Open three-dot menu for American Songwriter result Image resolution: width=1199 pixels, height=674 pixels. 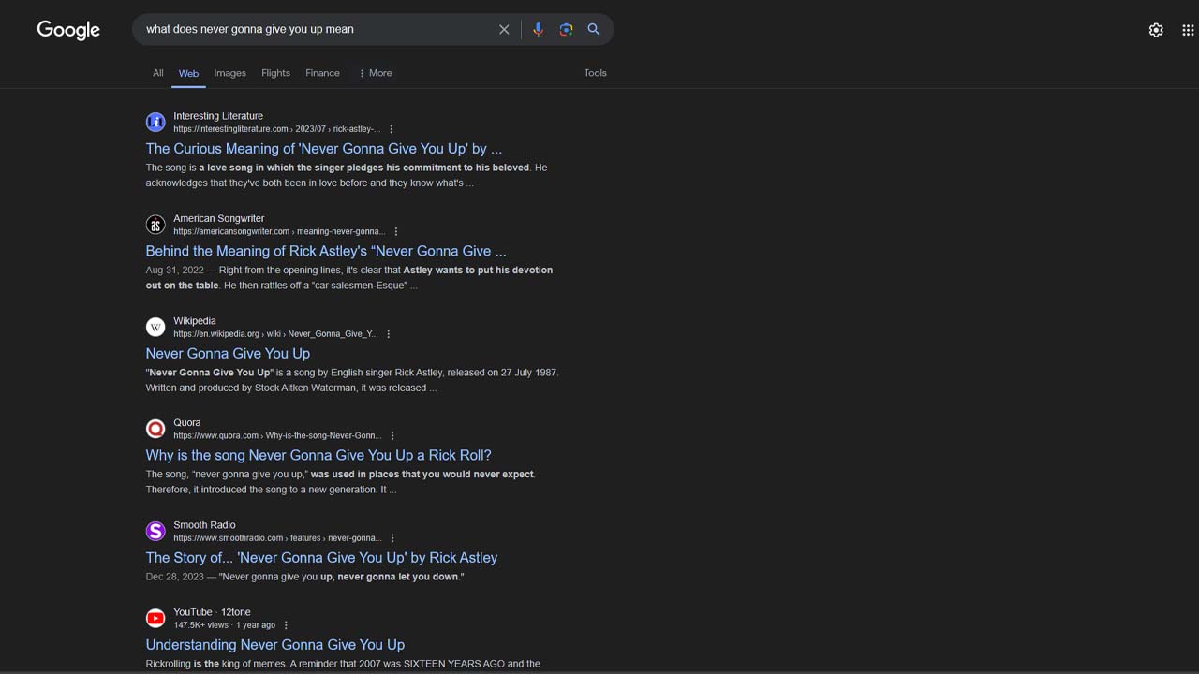[x=396, y=231]
